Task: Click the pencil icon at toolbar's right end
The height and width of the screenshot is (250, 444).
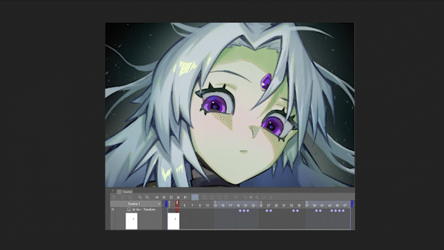Action: 271,197
